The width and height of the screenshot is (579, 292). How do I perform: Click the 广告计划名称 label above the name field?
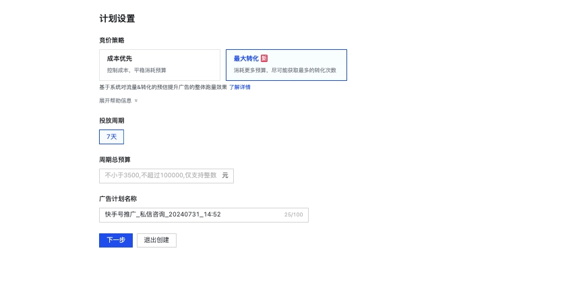118,199
